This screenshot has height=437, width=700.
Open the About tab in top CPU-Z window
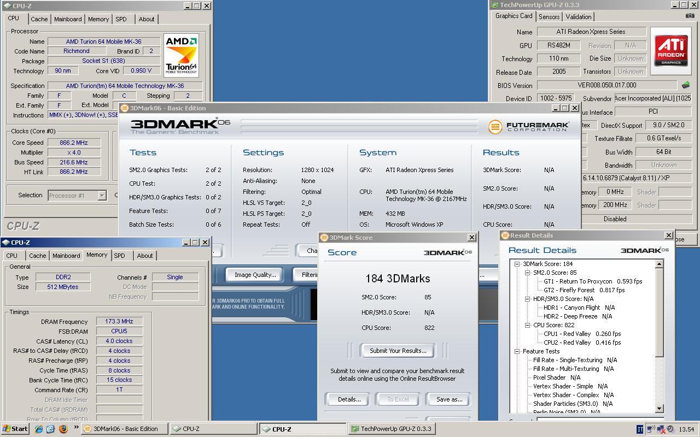[x=146, y=19]
